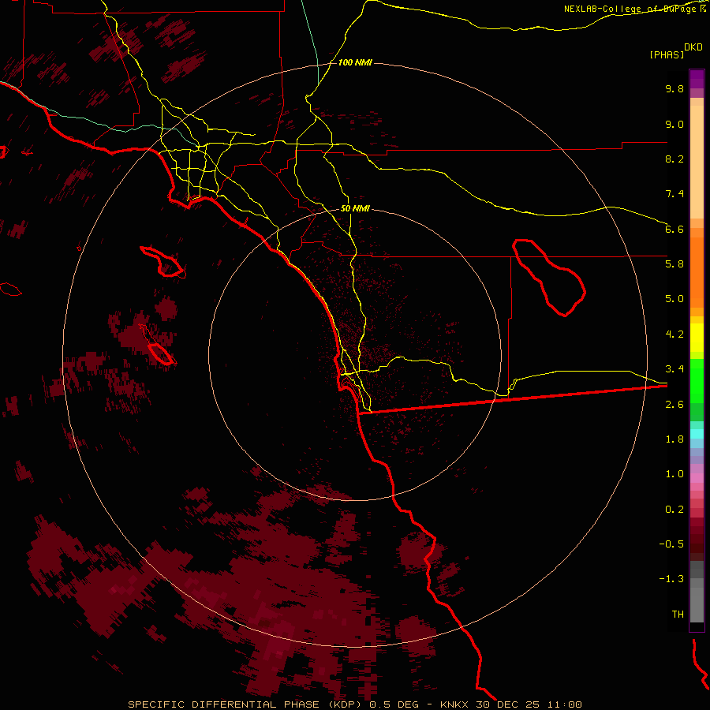This screenshot has width=710, height=710.
Task: Click the -1.3 scale value
Action: tap(671, 579)
